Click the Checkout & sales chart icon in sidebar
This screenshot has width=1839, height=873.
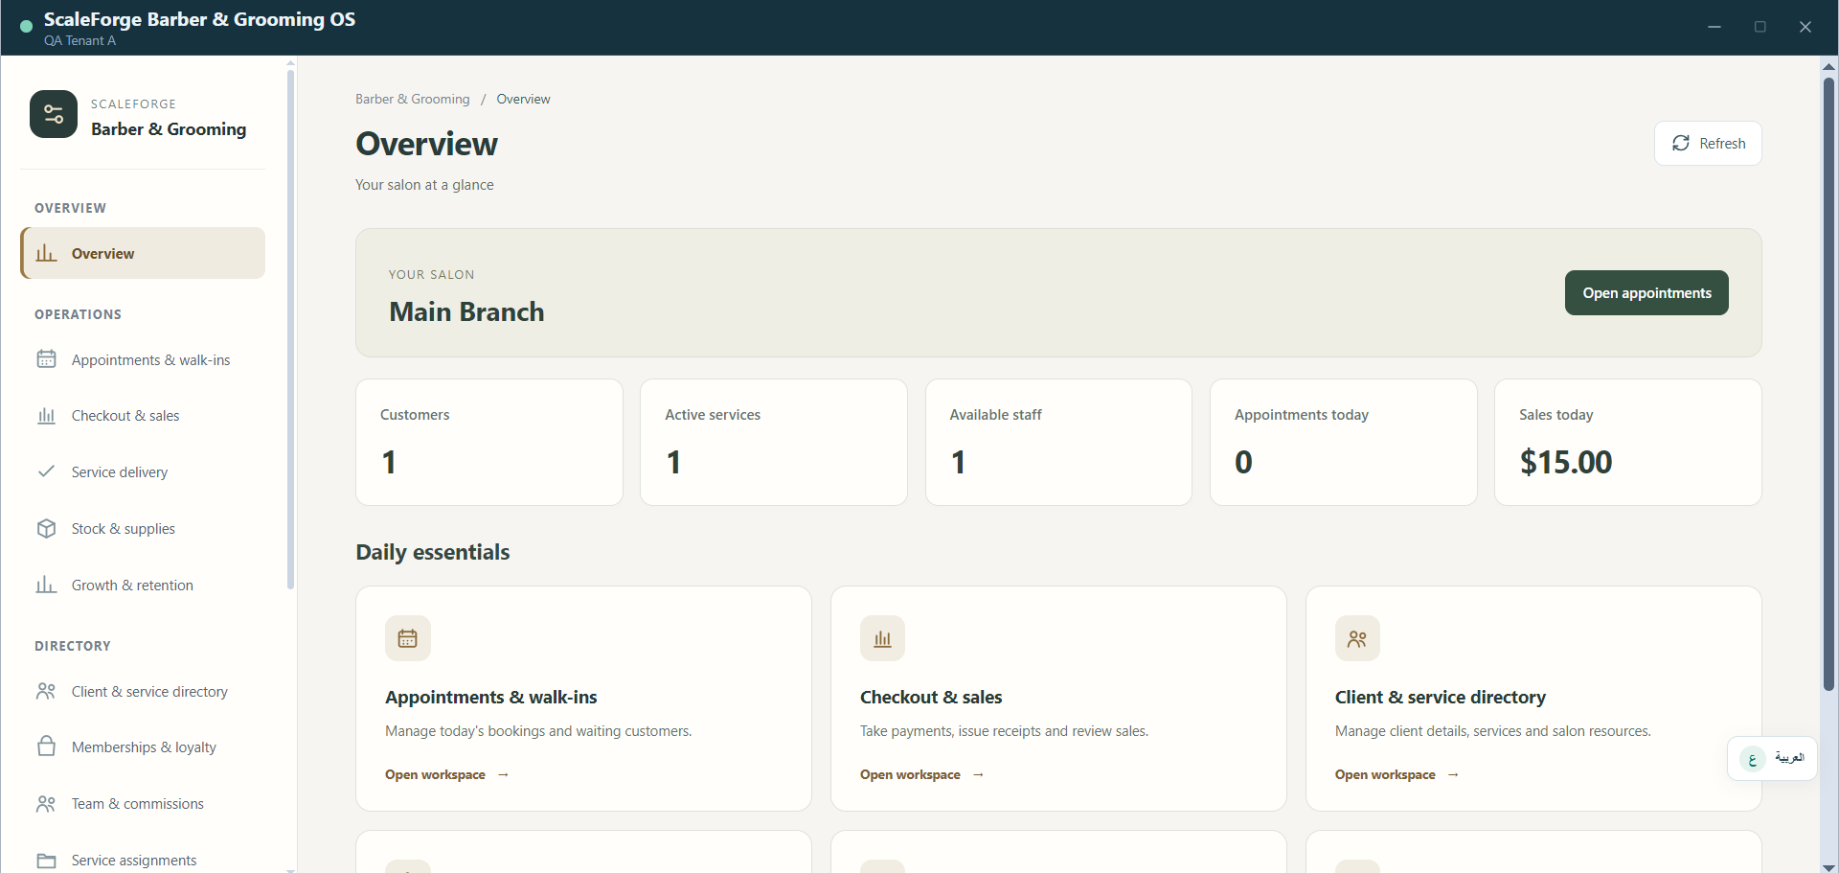tap(46, 416)
